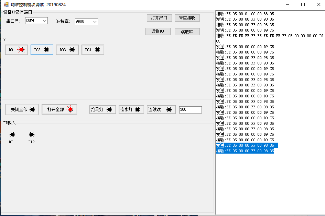Activate the DO4 channel indicator light

tap(97, 49)
